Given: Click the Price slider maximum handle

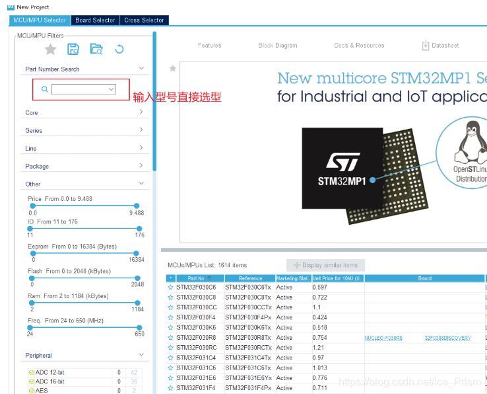Looking at the screenshot, I should pyautogui.click(x=137, y=206).
